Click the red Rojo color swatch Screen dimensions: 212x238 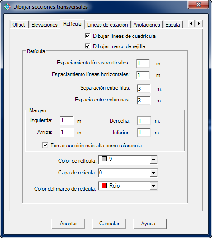[x=104, y=185]
